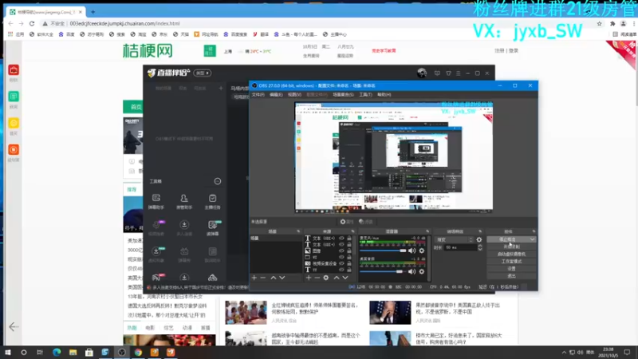The image size is (638, 359).
Task: Toggle visibility of 图像 source
Action: (x=341, y=251)
